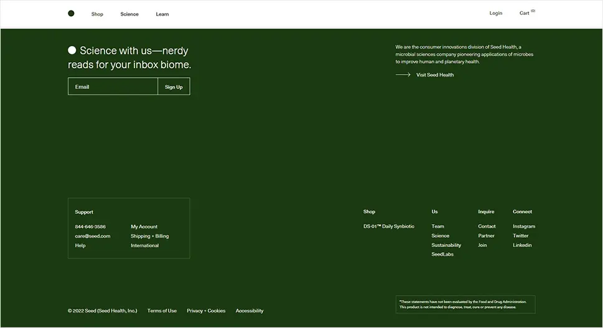The image size is (603, 328).
Task: Go to the Login page
Action: (496, 13)
